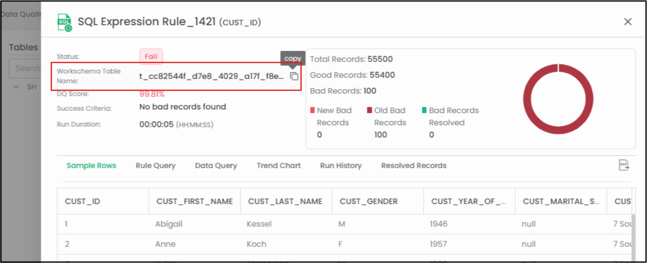The height and width of the screenshot is (263, 647).
Task: Click the null marital status in Anne's row
Action: (528, 244)
